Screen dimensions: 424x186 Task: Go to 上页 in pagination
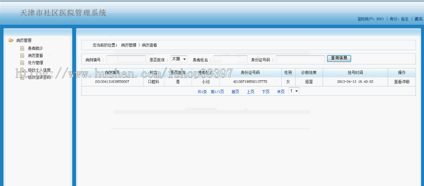coord(251,92)
